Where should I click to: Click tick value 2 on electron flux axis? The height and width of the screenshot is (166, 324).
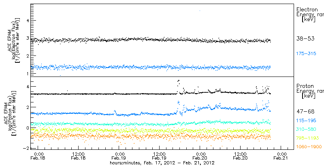pyautogui.click(x=27, y=56)
